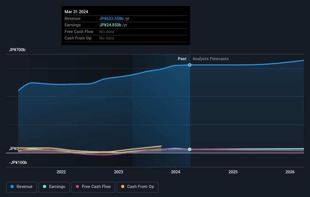Image resolution: width=310 pixels, height=197 pixels.
Task: Click the Analysts Forecasts label
Action: (211, 59)
